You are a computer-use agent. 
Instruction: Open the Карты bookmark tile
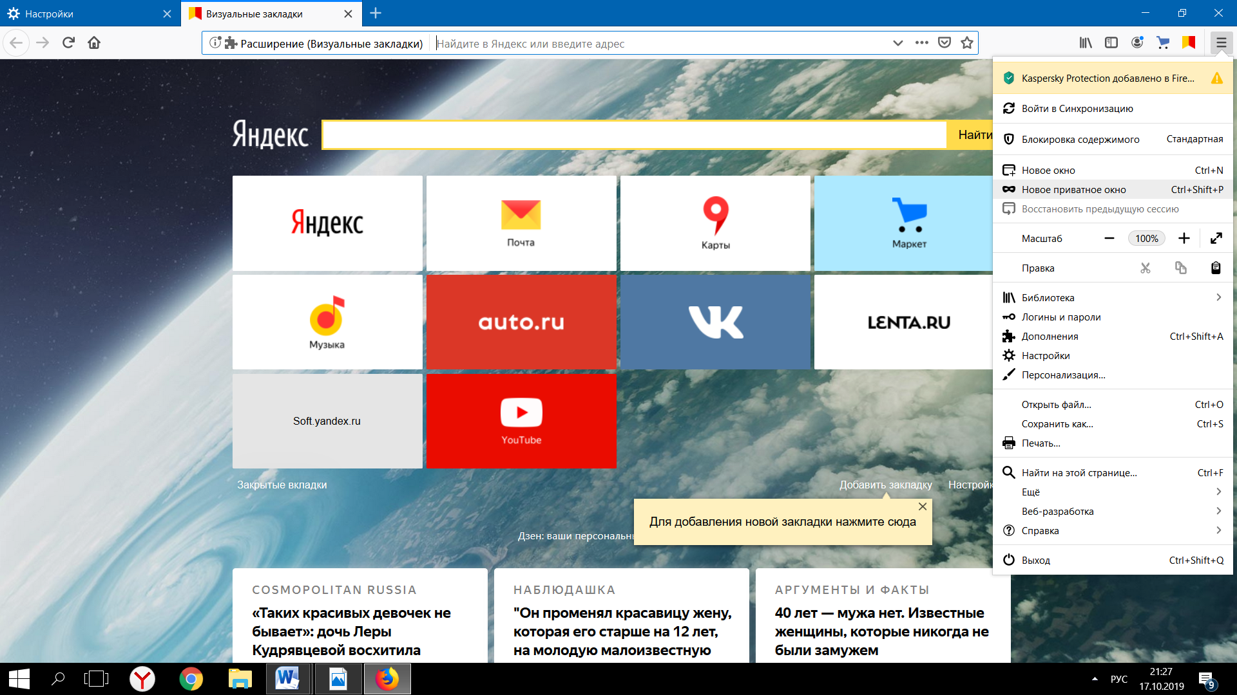pyautogui.click(x=715, y=223)
